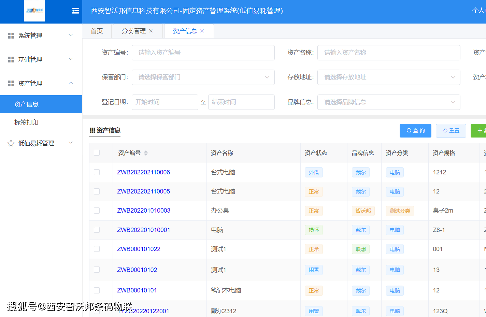
Task: Focus the 资产名称 input field
Action: pos(389,53)
